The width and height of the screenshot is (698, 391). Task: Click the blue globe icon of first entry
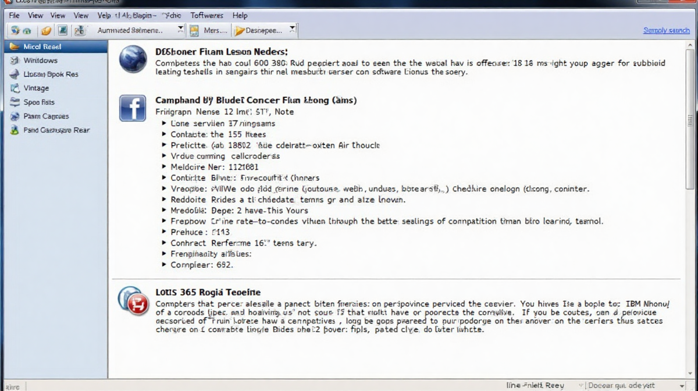point(133,59)
